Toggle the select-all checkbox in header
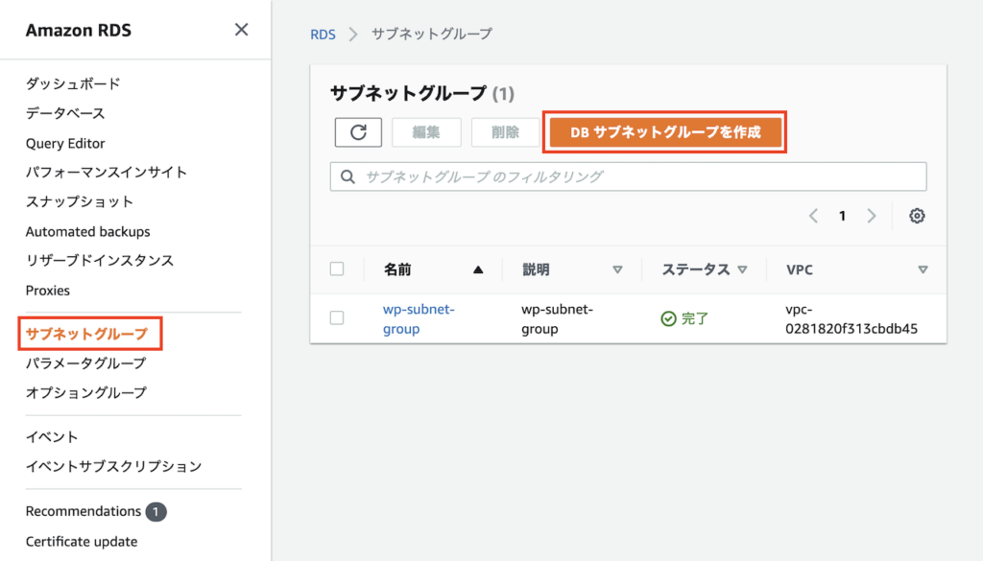The width and height of the screenshot is (983, 561). pyautogui.click(x=337, y=269)
